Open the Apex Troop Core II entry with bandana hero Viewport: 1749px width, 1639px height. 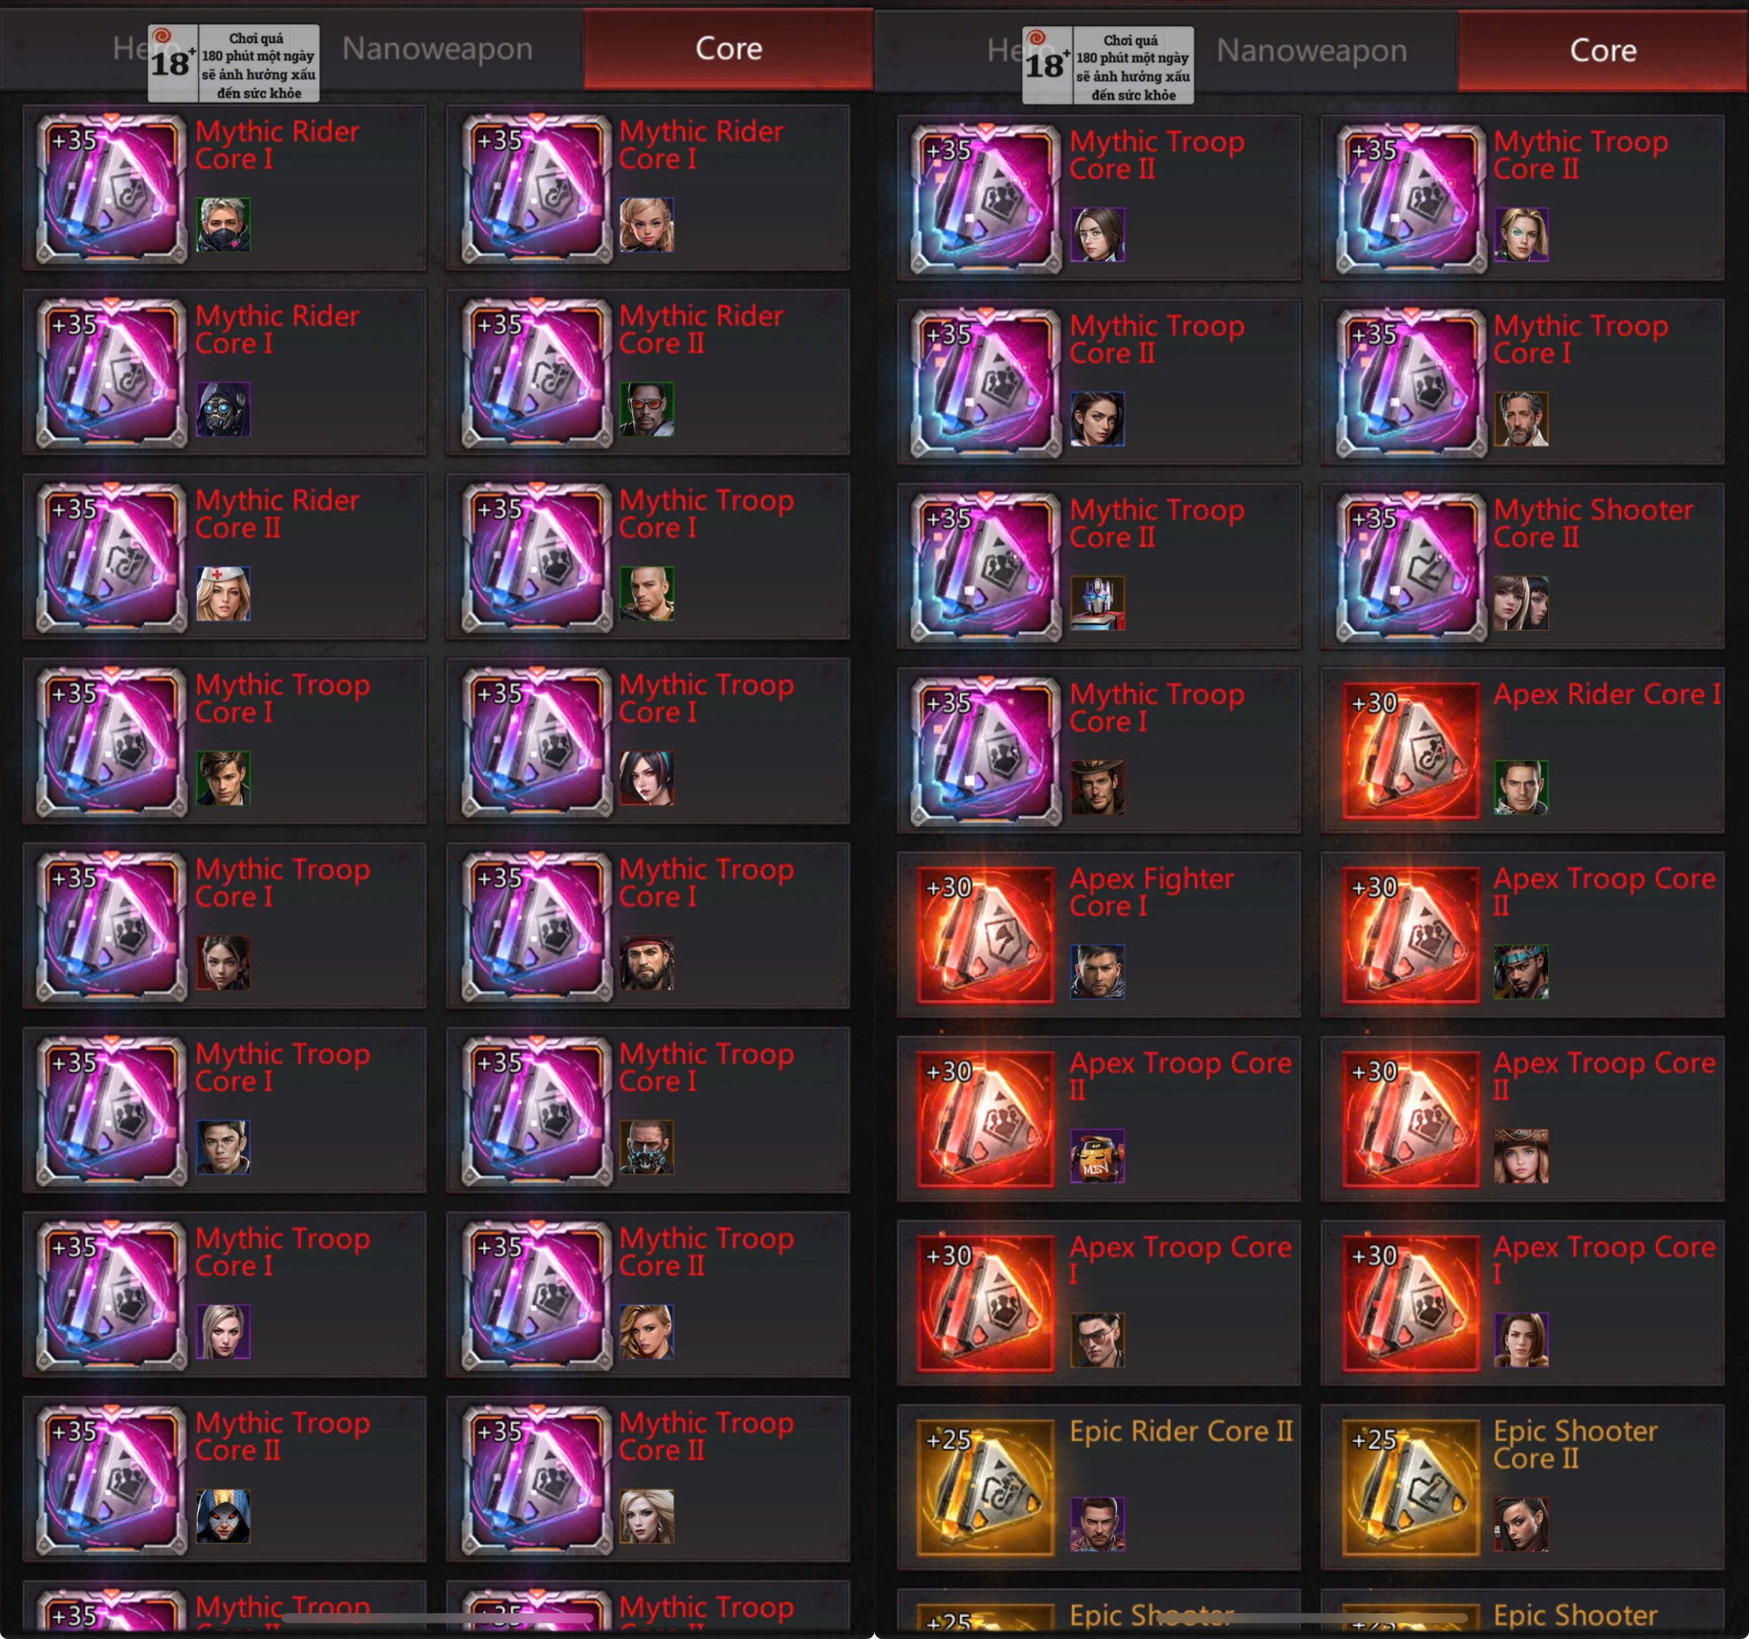[1523, 935]
